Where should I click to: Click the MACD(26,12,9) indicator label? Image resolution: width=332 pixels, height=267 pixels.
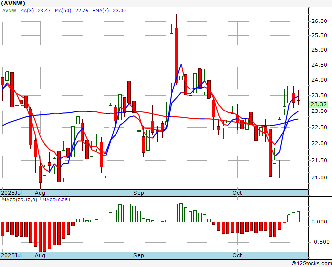pyautogui.click(x=20, y=200)
